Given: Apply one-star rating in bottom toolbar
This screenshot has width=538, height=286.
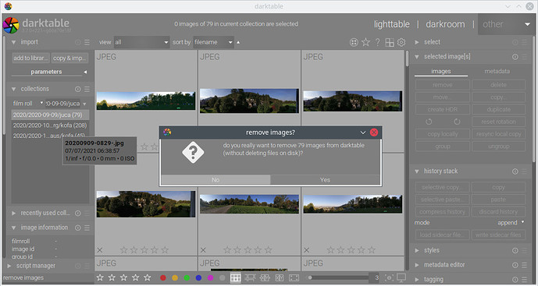Looking at the screenshot, I should (x=100, y=277).
